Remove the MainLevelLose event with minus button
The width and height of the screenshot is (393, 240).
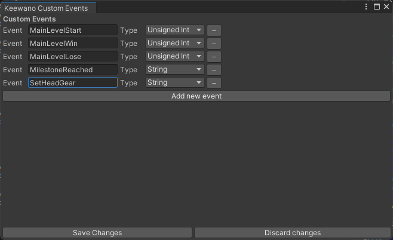click(x=214, y=57)
